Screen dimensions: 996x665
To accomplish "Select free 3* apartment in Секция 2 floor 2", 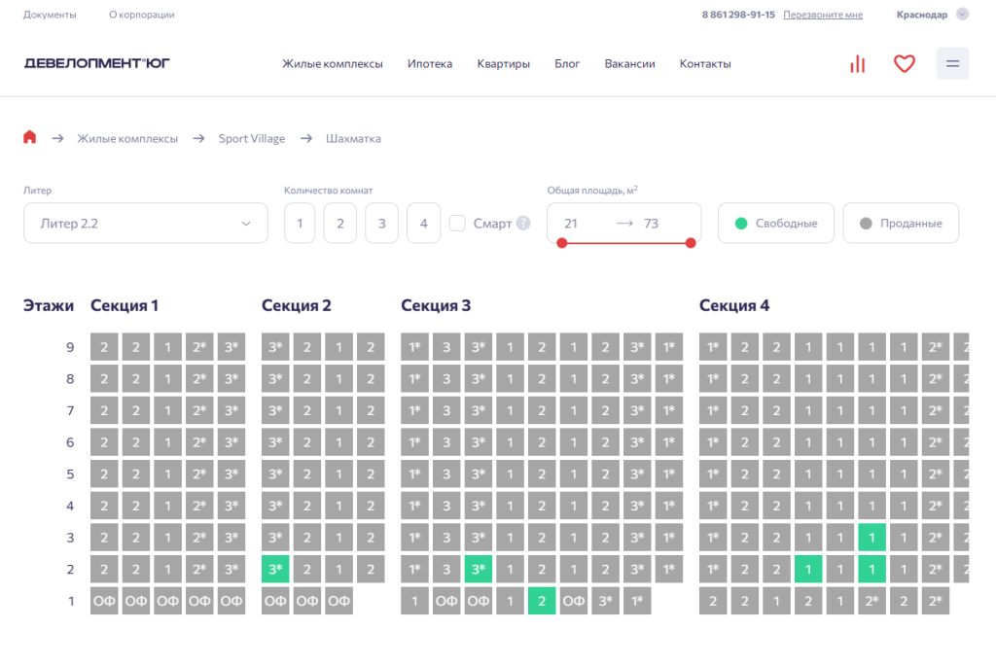I will [275, 569].
